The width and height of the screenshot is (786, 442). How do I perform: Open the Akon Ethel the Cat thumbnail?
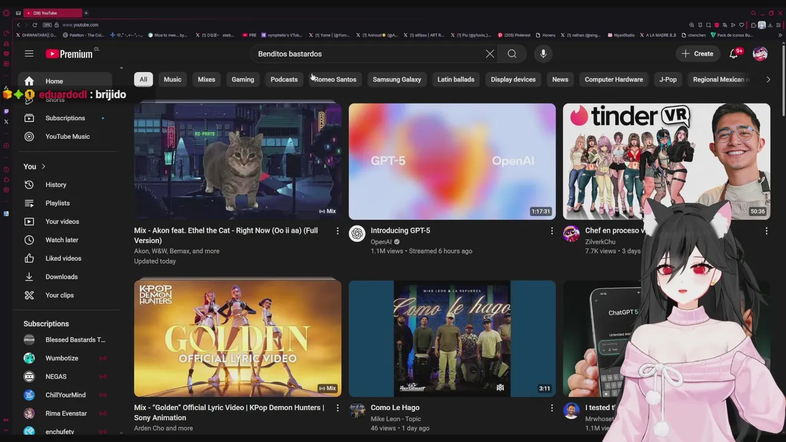(x=238, y=161)
